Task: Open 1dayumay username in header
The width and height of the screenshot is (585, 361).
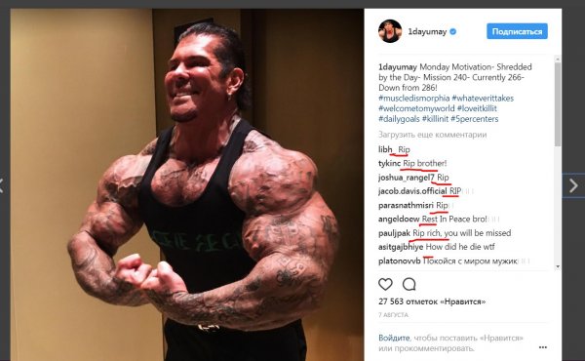Action: [427, 32]
